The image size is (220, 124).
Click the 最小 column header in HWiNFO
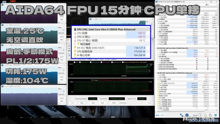(207, 5)
